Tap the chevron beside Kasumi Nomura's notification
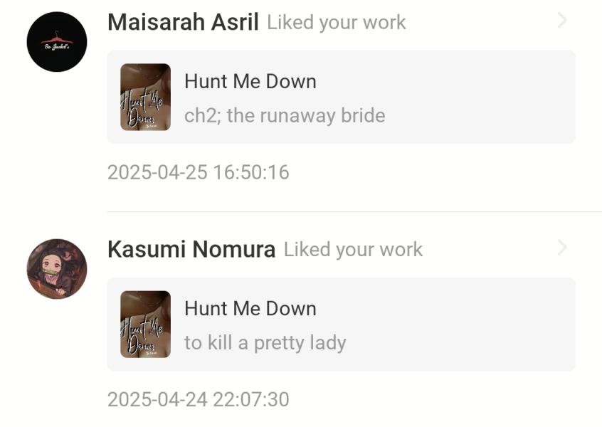602x427 pixels. click(562, 248)
